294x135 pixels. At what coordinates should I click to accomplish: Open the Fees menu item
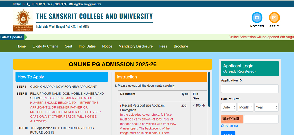(163, 46)
